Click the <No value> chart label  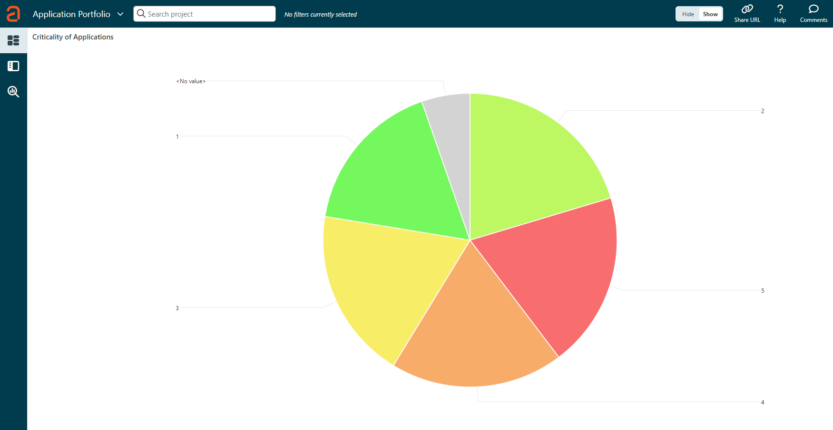[x=191, y=81]
